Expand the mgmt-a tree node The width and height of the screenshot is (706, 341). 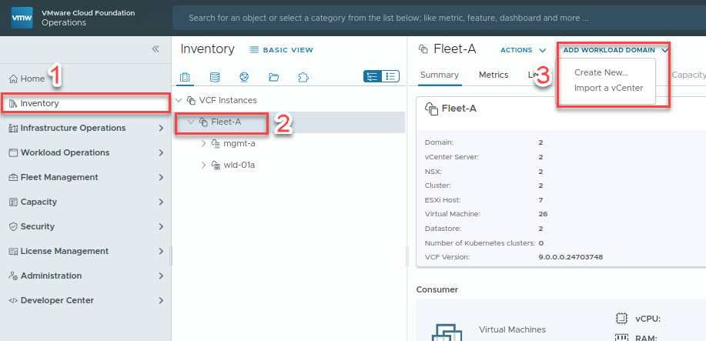click(203, 143)
